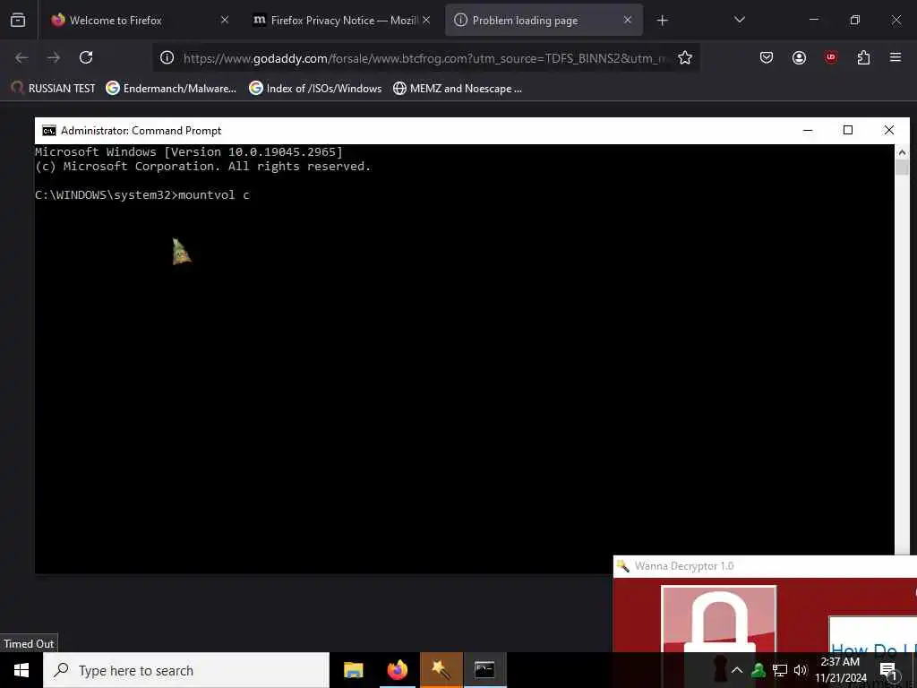Screen dimensions: 917x688
Task: Click the mountvol c command line
Action: tap(142, 194)
